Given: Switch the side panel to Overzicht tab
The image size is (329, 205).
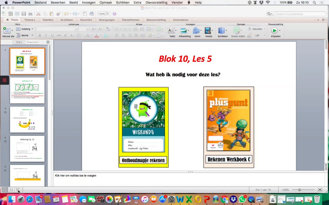Looking at the screenshot, I should click(32, 42).
